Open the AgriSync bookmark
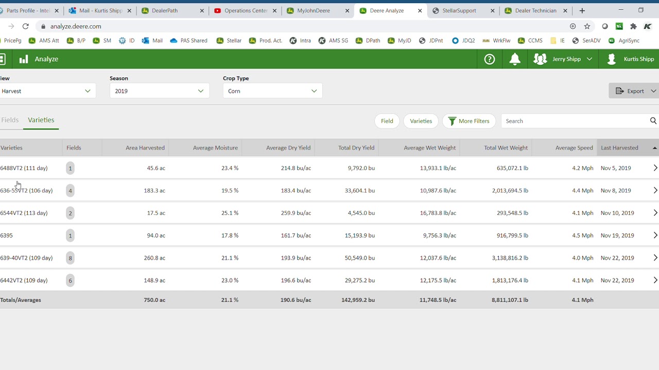Screen dimensions: 659x370 click(624, 41)
